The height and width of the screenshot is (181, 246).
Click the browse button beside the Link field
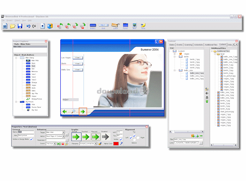point(201,143)
